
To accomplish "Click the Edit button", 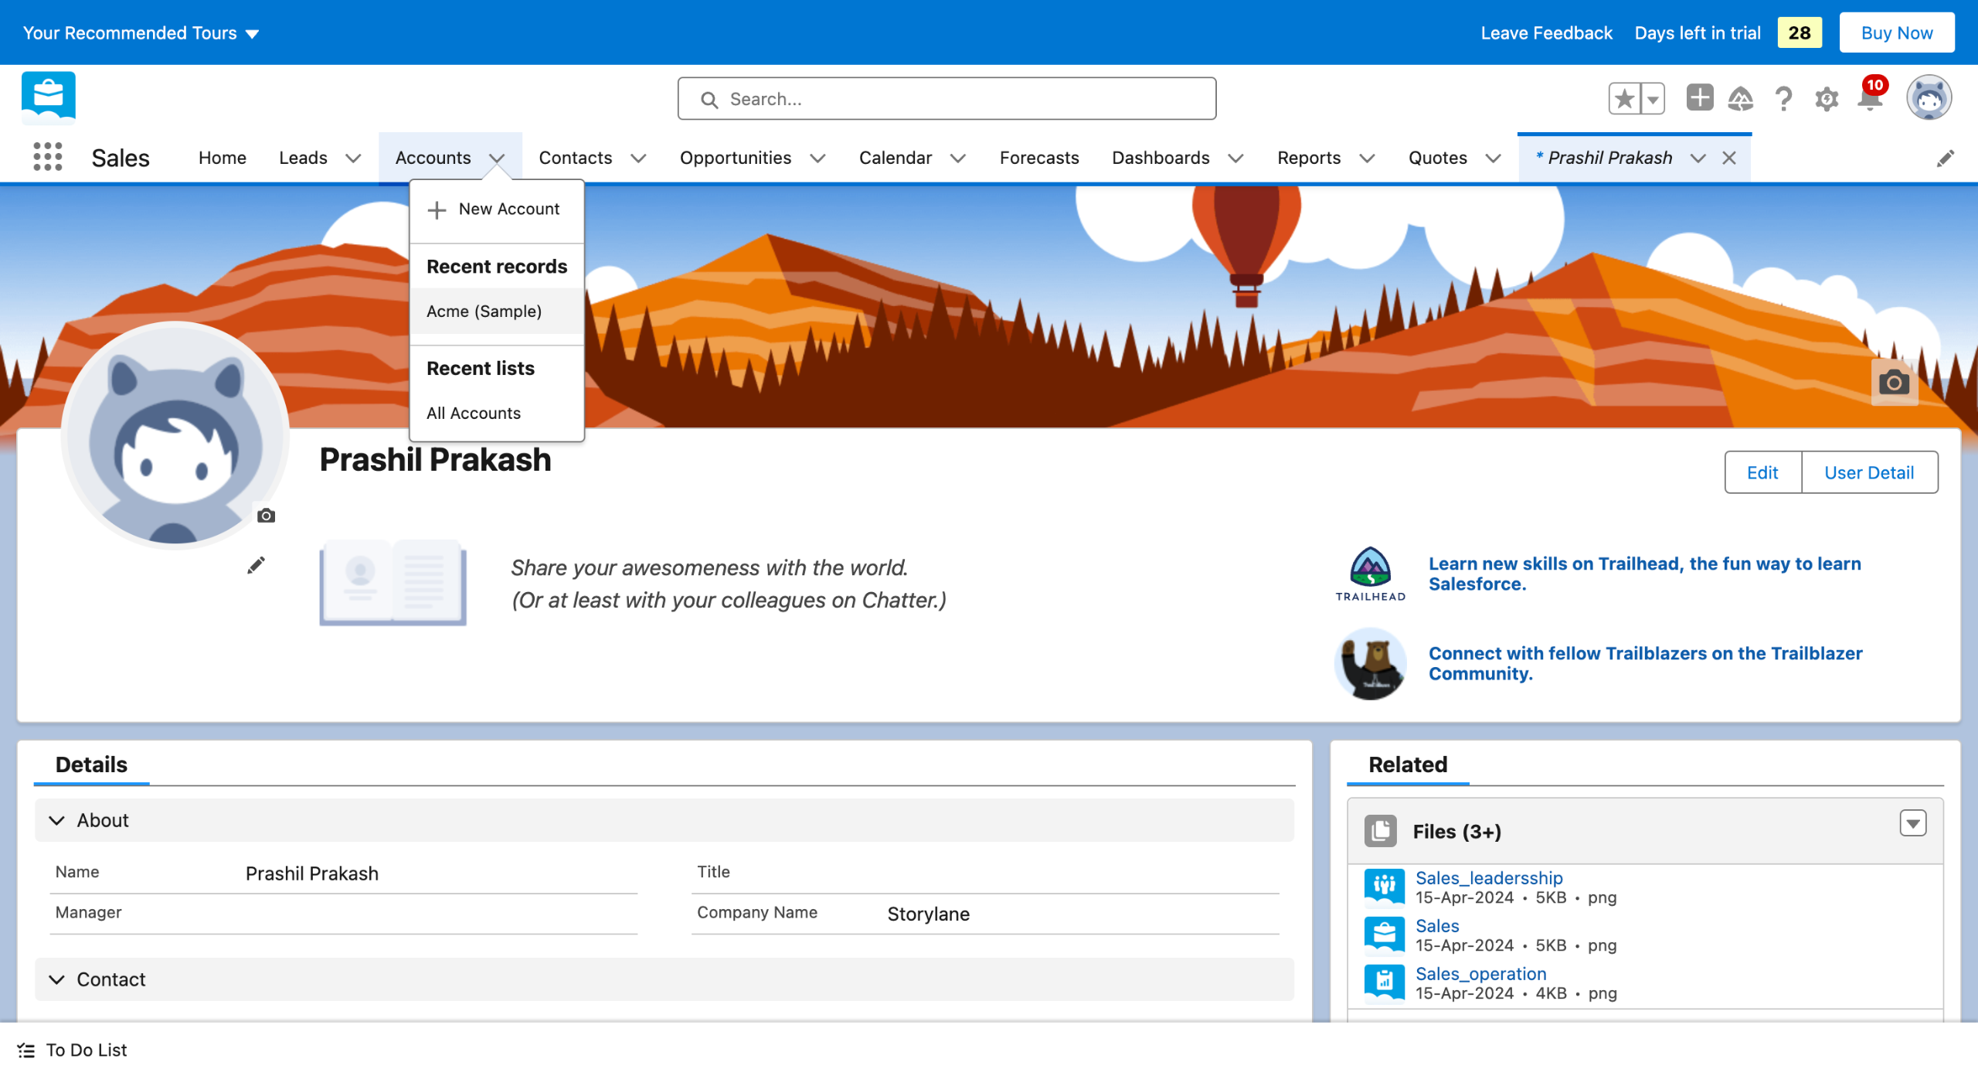I will pos(1762,472).
